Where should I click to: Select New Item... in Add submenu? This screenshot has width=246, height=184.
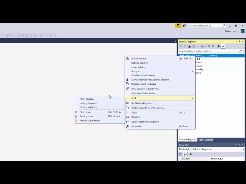click(99, 112)
